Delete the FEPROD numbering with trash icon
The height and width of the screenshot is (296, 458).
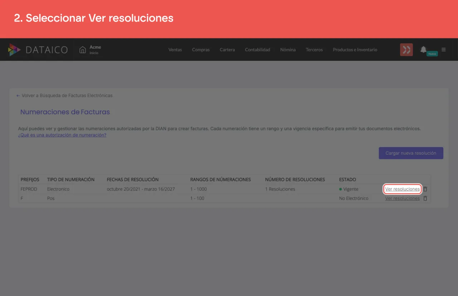click(x=425, y=189)
